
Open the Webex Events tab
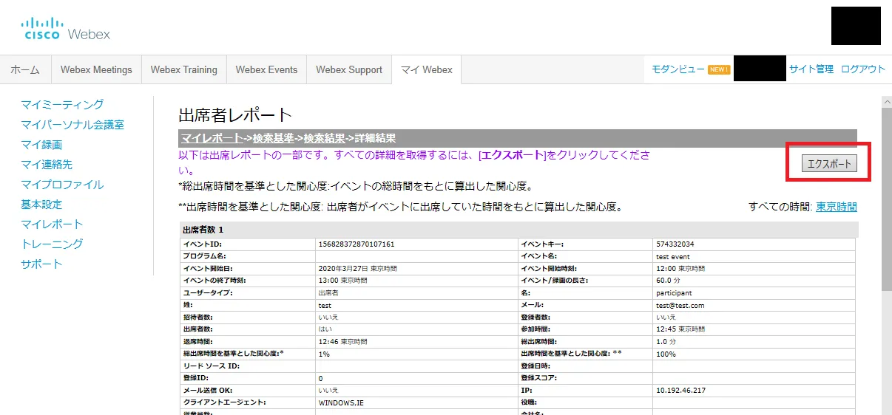pos(266,70)
